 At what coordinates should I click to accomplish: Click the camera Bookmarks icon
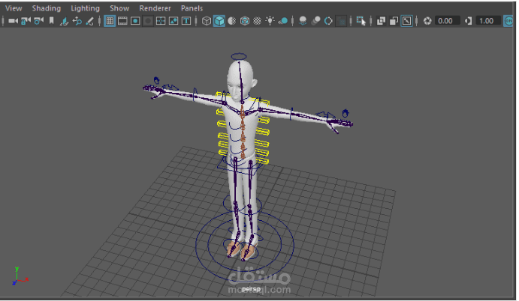click(x=51, y=21)
